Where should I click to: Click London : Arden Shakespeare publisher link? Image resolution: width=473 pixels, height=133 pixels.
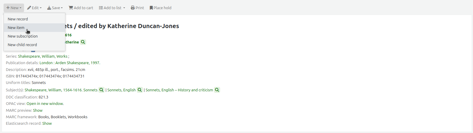[x=69, y=63]
